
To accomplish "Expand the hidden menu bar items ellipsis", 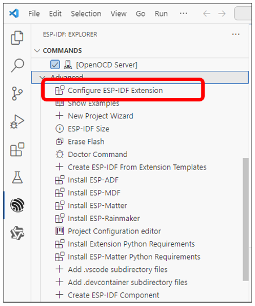I will pos(183,14).
